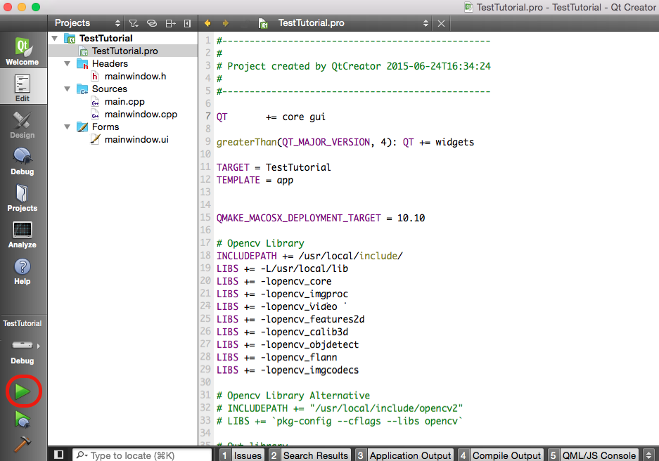Switch to Debug mode in sidebar
Viewport: 659px width, 461px height.
coord(23,161)
